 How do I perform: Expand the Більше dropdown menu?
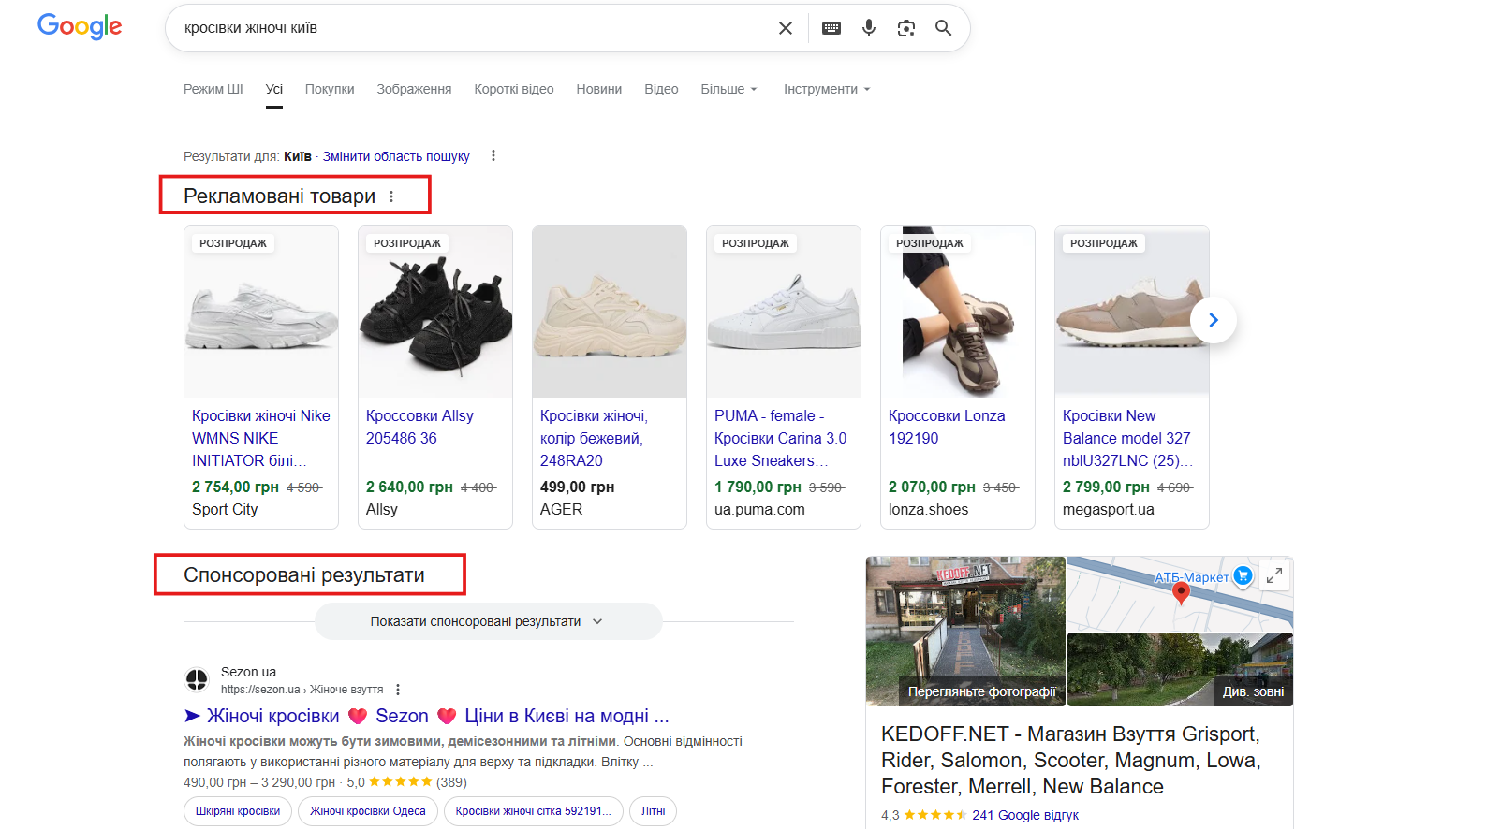click(x=728, y=89)
